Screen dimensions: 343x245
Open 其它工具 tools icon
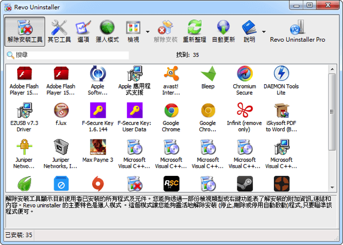(59, 32)
